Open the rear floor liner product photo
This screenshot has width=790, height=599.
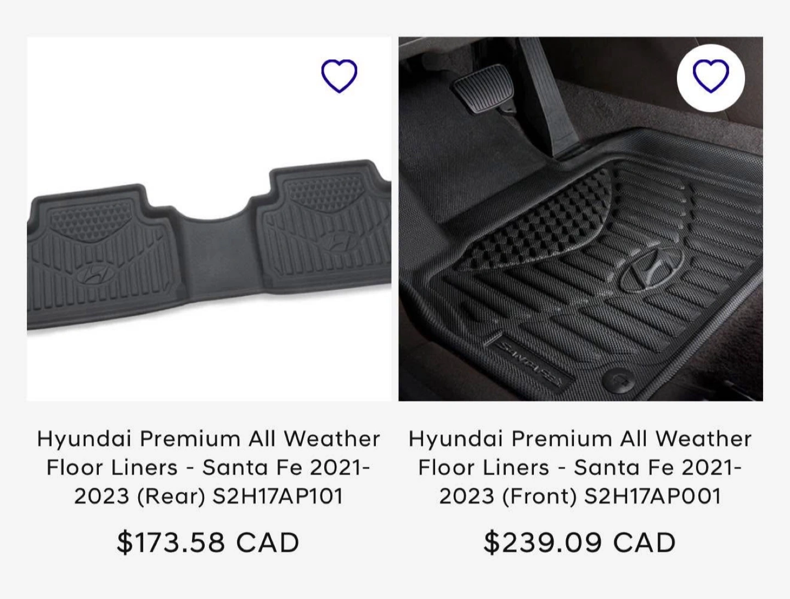(x=209, y=219)
